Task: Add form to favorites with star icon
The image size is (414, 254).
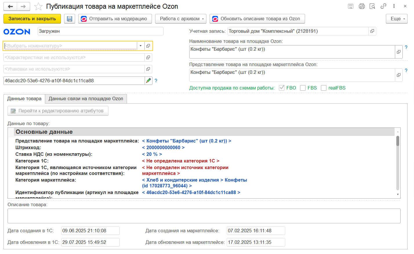Action: [38, 6]
